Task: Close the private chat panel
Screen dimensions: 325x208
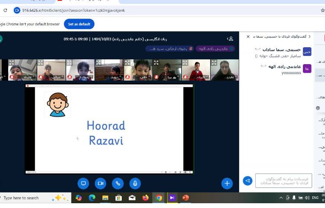Action: click(248, 37)
